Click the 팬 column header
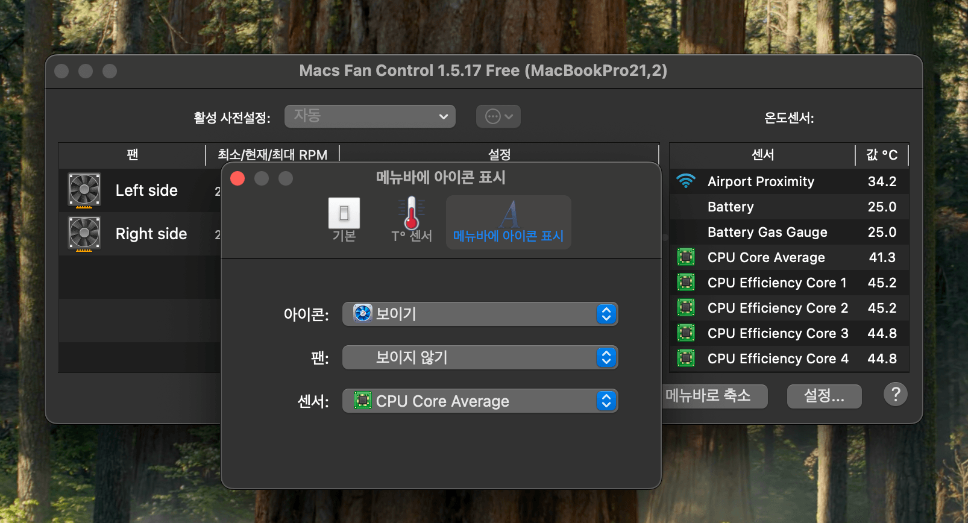 point(133,155)
